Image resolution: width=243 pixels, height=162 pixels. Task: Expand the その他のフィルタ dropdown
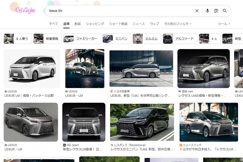(x=178, y=24)
